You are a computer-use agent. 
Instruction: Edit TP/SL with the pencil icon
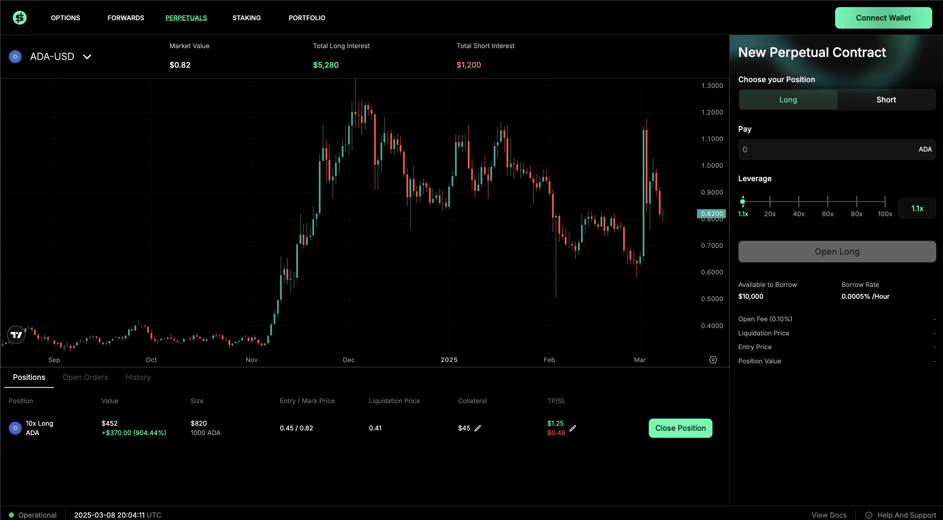tap(573, 428)
